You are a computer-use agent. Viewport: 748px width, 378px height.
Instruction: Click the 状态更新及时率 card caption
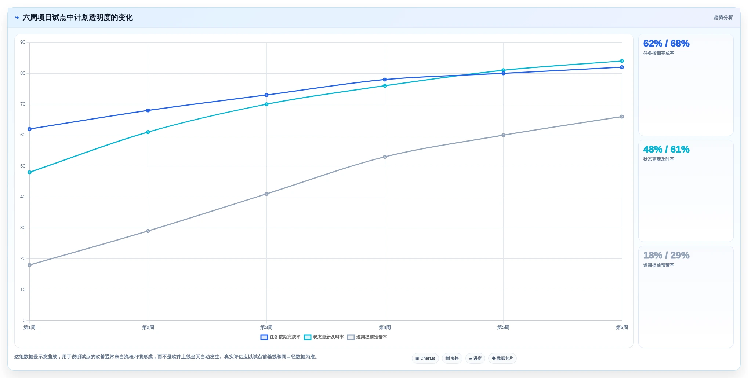(x=658, y=159)
